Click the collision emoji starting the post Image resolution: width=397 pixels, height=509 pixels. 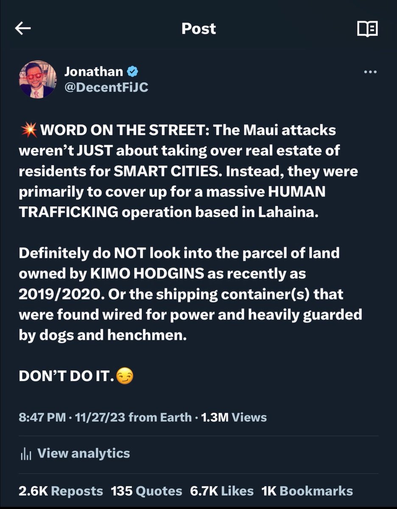click(28, 130)
